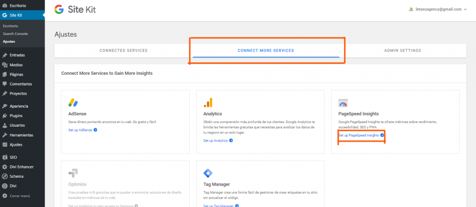Open the Divi Enhancer menu item
The width and height of the screenshot is (476, 207).
[x=22, y=167]
